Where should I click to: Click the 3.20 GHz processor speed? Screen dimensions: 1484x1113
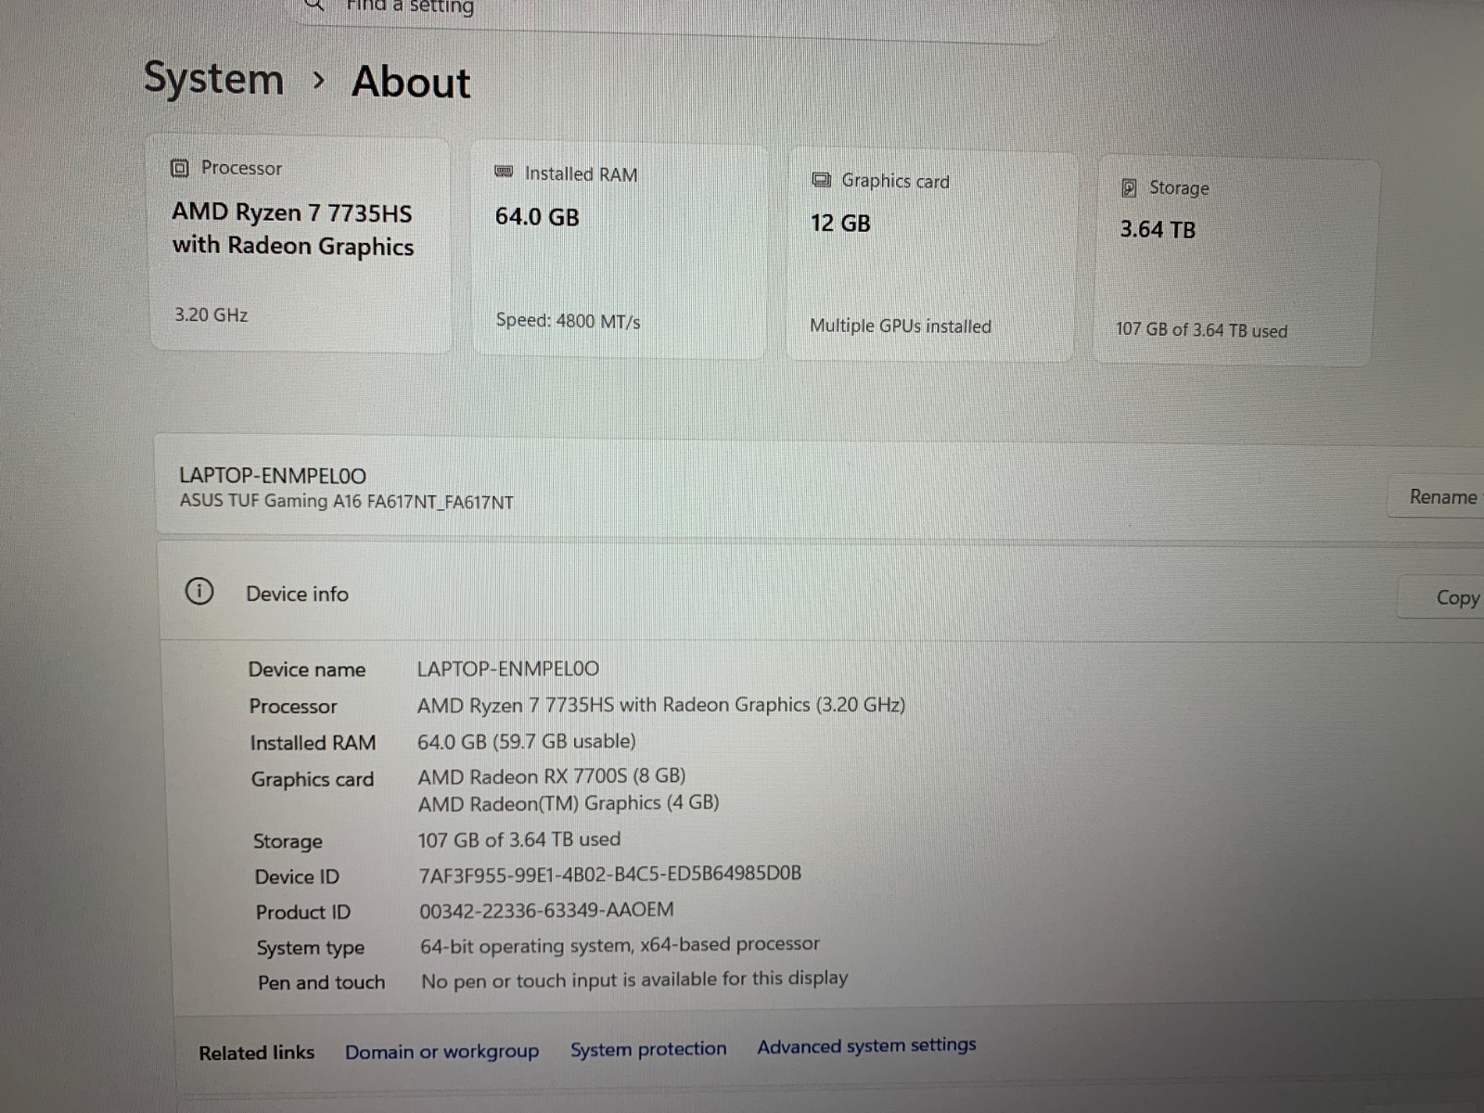[211, 314]
